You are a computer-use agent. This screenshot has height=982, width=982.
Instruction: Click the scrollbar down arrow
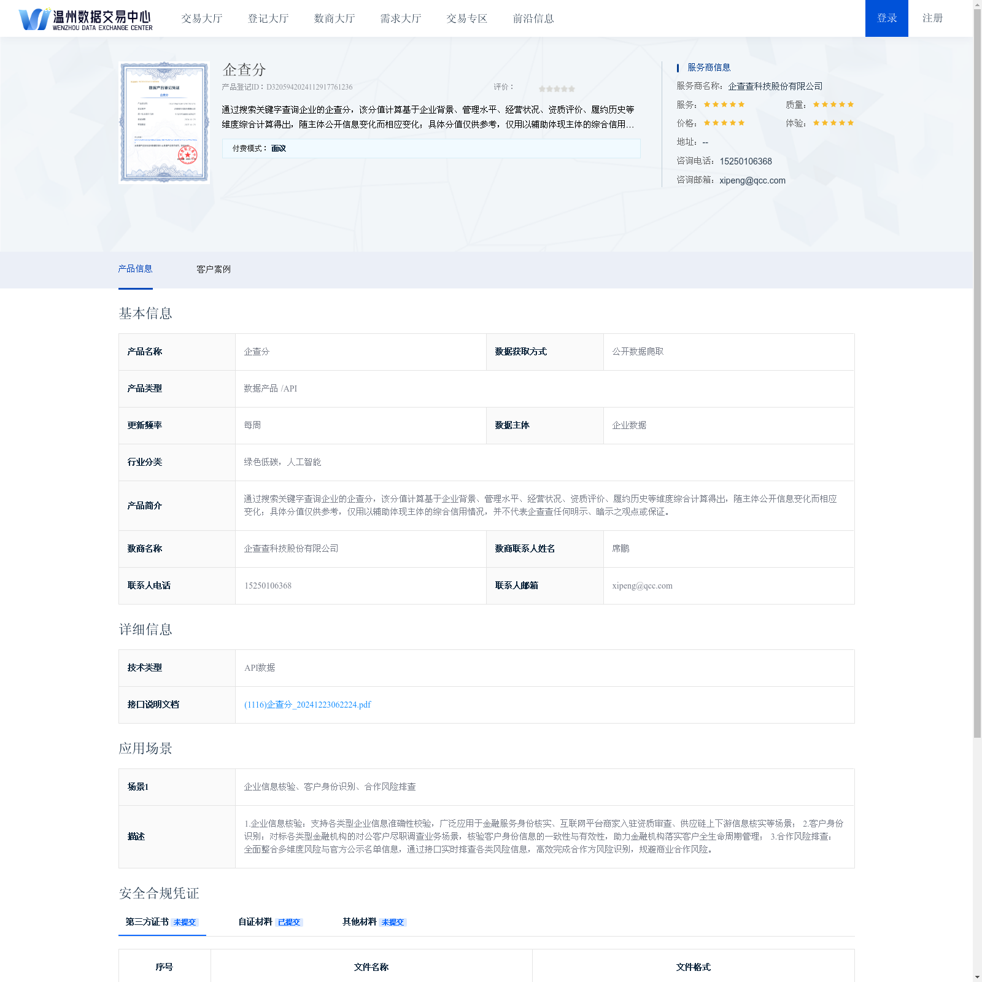coord(977,977)
